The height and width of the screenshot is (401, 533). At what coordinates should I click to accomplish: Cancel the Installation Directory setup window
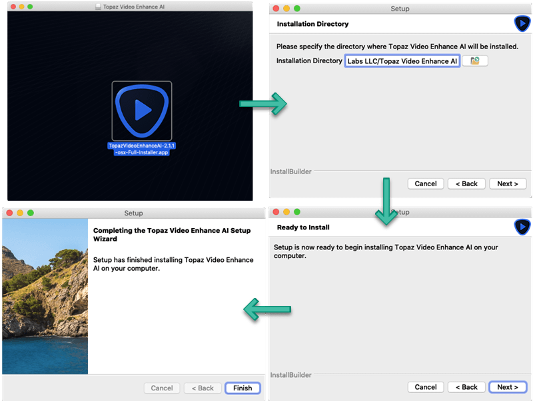tap(426, 184)
